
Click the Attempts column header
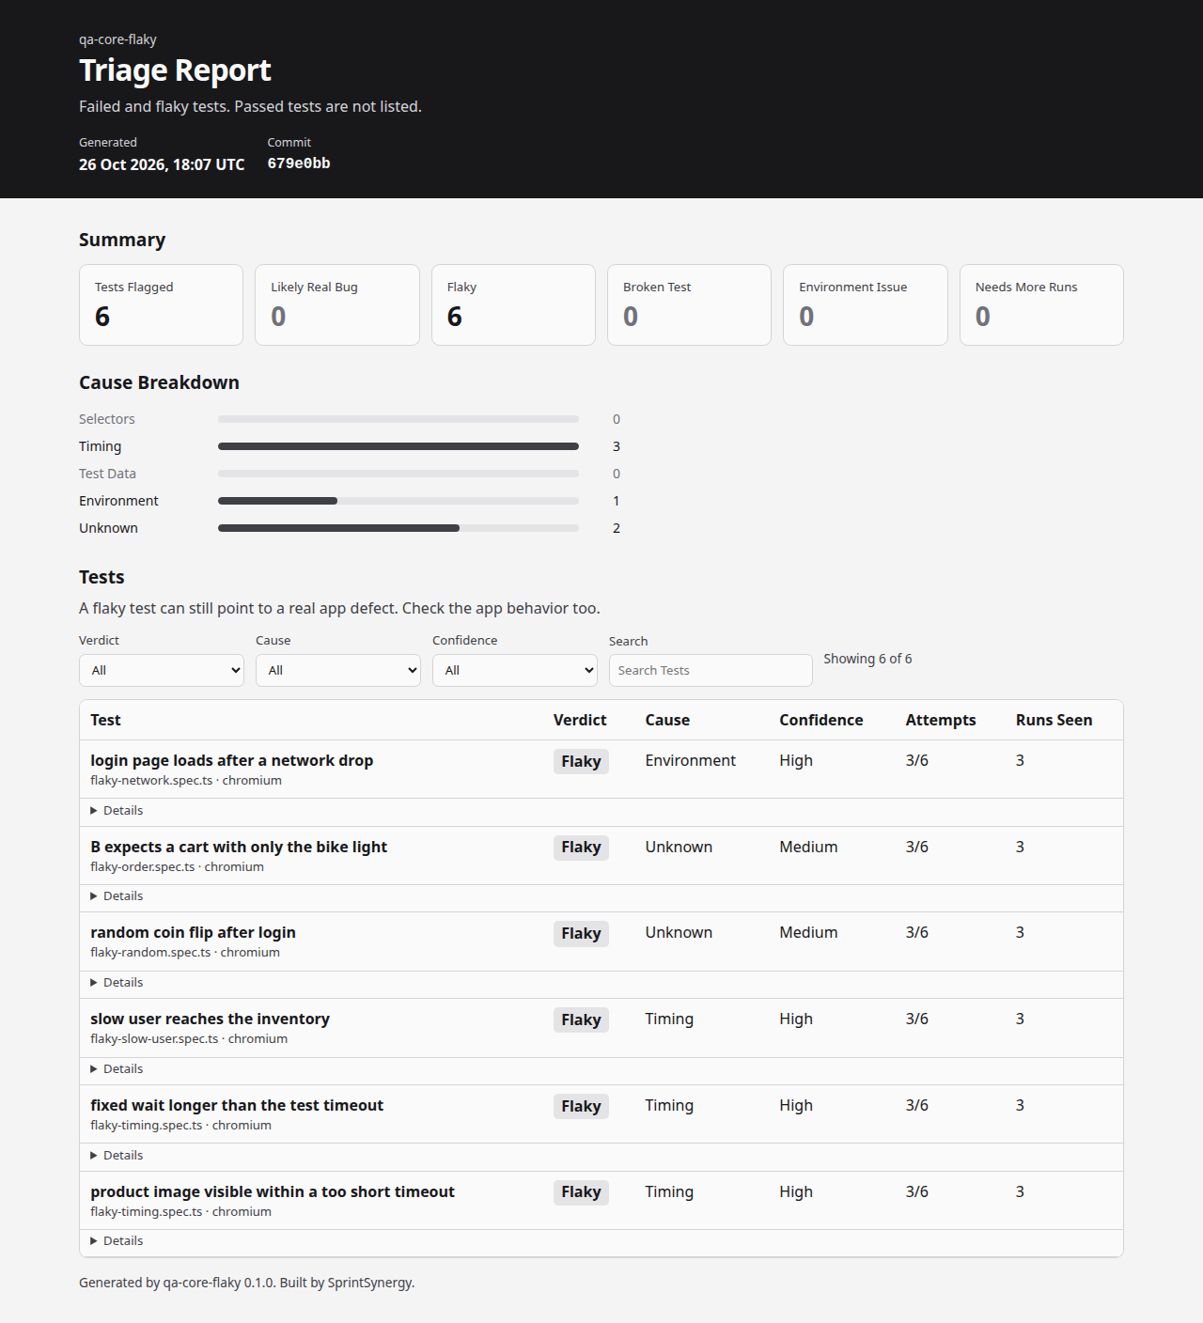pos(941,720)
